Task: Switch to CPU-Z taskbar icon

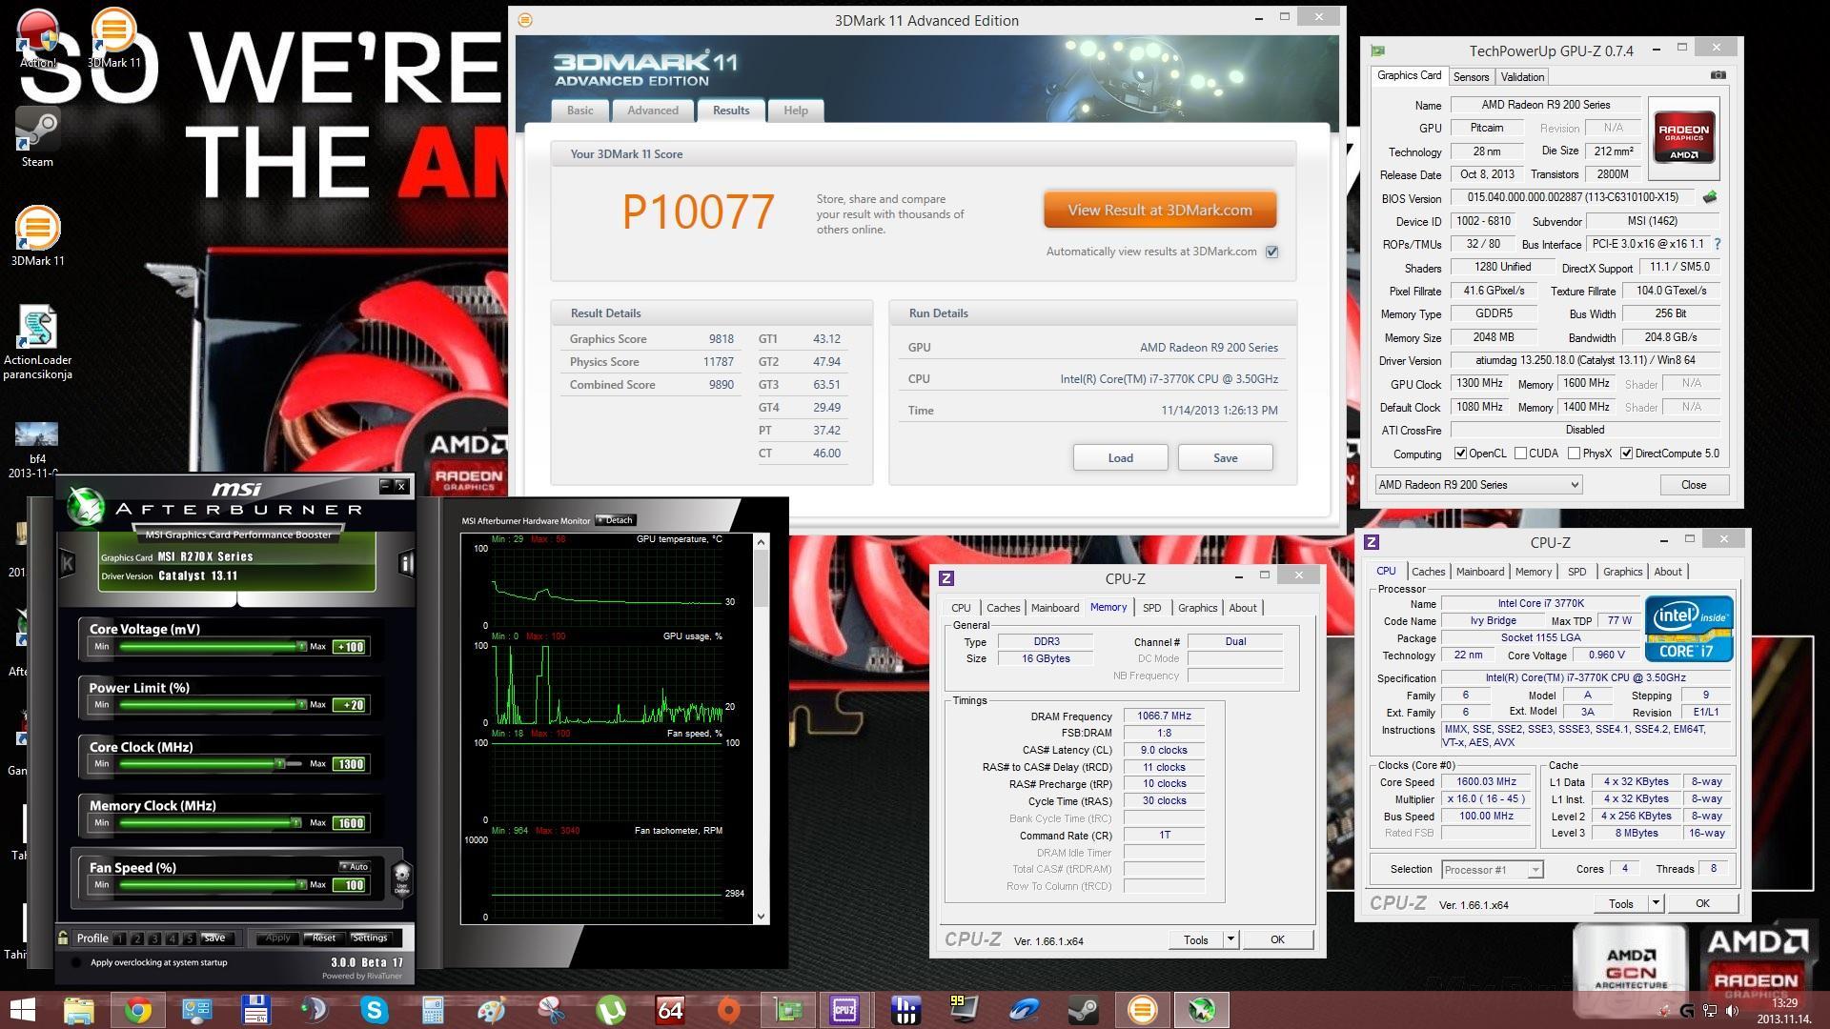Action: tap(845, 1010)
